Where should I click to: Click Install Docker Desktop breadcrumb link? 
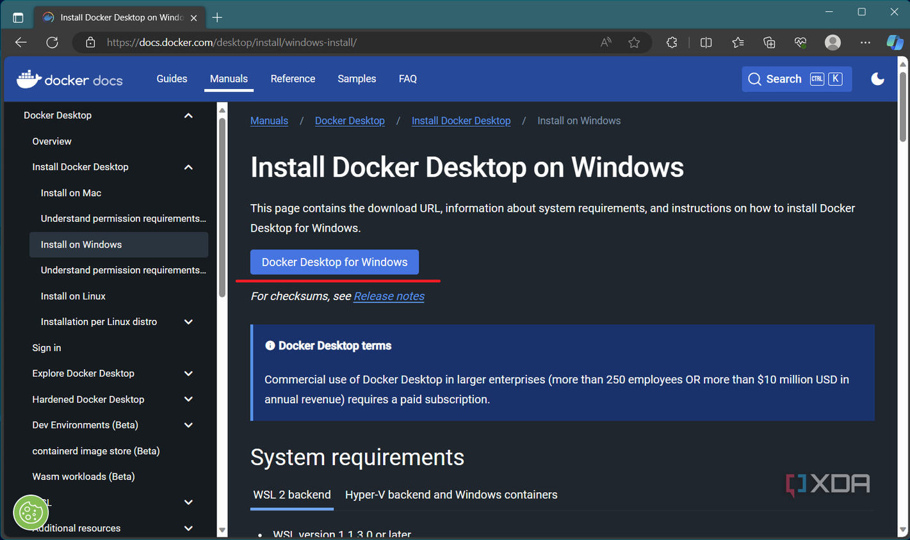(461, 120)
